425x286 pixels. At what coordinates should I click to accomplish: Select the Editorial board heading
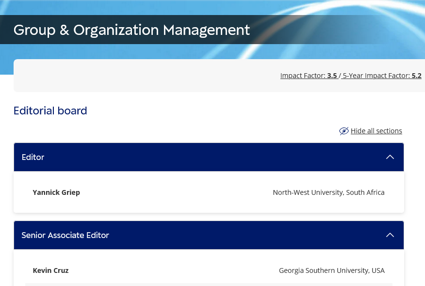(x=50, y=111)
